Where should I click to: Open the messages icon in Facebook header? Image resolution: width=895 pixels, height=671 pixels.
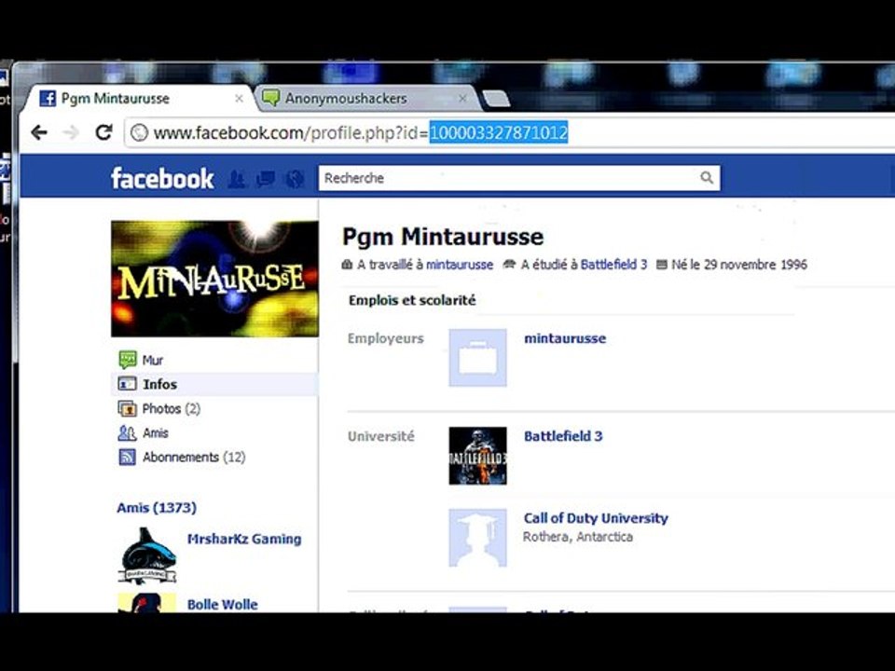click(x=266, y=179)
